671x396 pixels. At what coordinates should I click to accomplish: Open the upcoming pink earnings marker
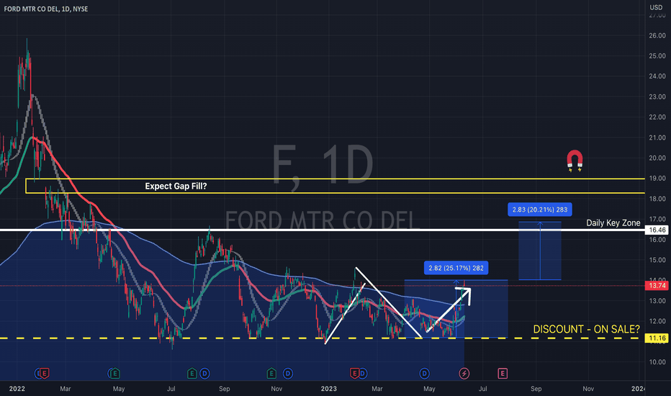pos(503,373)
